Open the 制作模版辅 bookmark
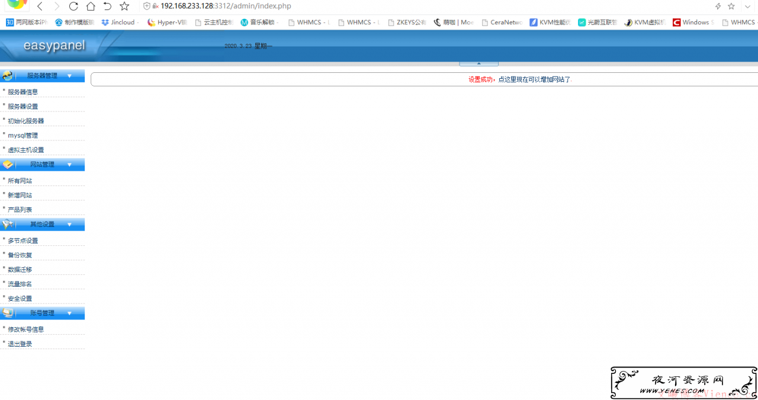This screenshot has height=400, width=758. pyautogui.click(x=74, y=23)
